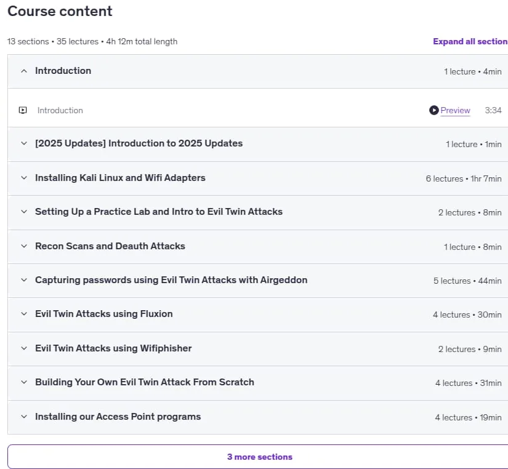Click the video icon beside Introduction lecture
This screenshot has width=508, height=469.
23,110
